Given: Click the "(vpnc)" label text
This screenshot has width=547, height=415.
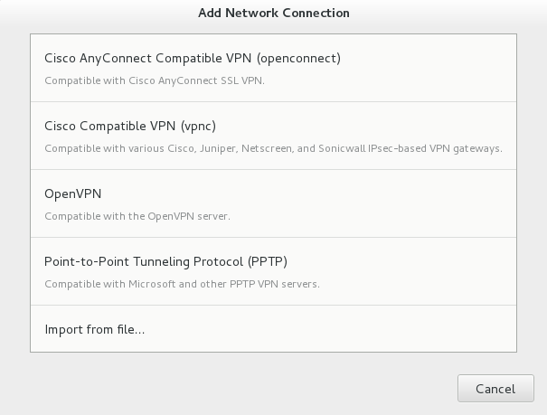Looking at the screenshot, I should [197, 127].
